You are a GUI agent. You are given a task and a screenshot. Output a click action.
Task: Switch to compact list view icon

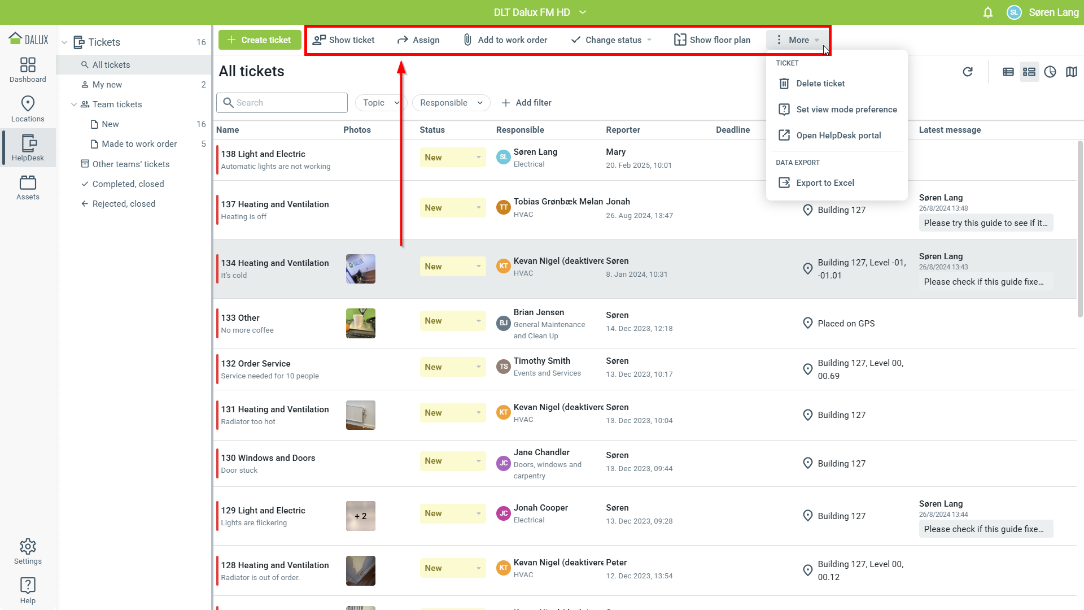point(1008,72)
